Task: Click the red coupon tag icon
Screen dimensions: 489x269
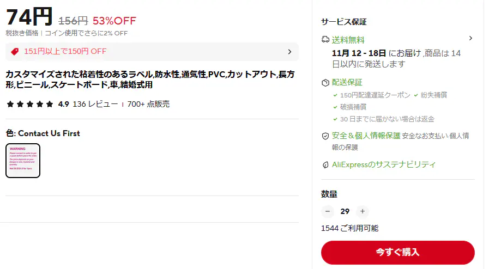Action: (x=15, y=52)
